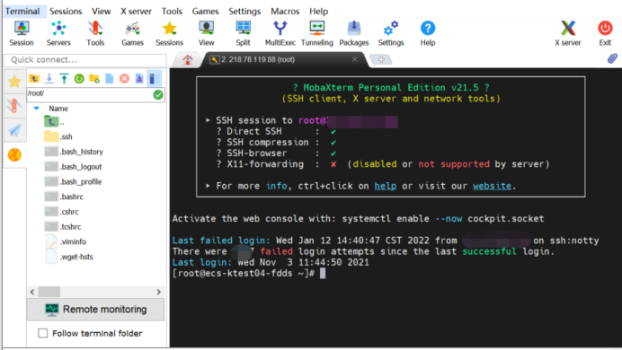Image resolution: width=622 pixels, height=350 pixels.
Task: Select the Split terminal icon
Action: point(244,33)
